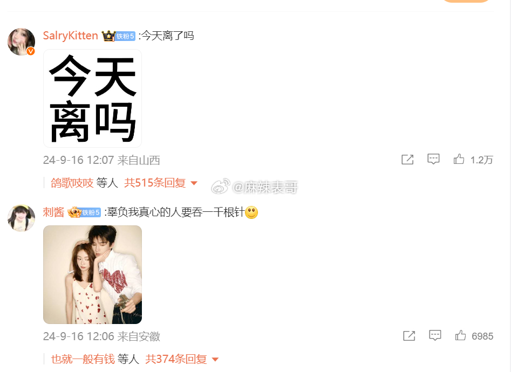Click dropdown arrow after 共515条回复

tap(194, 183)
